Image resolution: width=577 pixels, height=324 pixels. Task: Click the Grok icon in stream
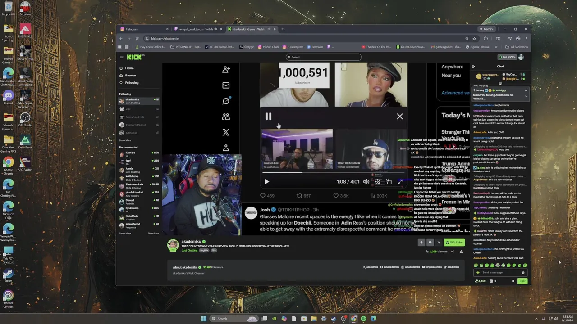(226, 101)
